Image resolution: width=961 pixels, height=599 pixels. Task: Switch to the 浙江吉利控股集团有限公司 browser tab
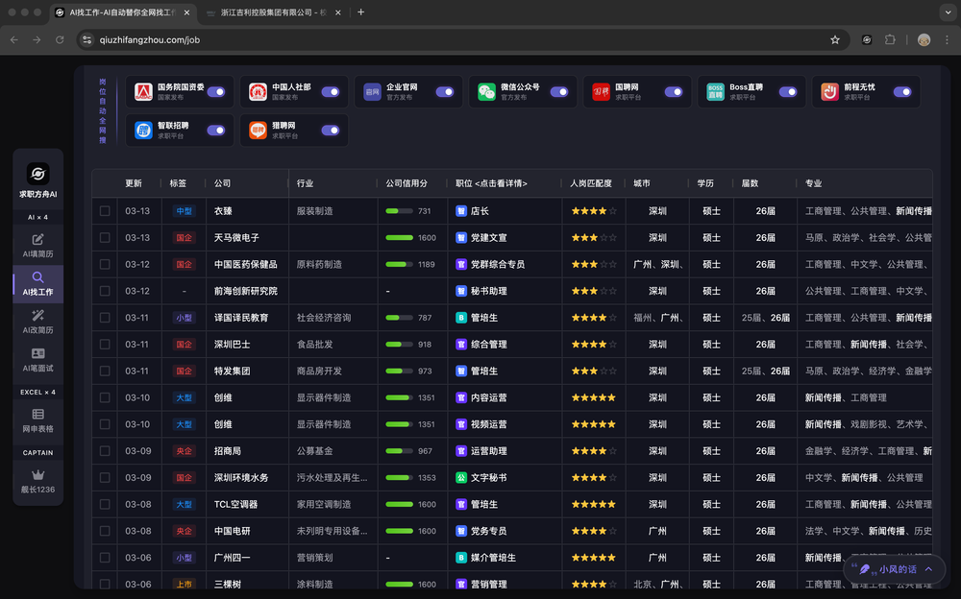pos(269,12)
